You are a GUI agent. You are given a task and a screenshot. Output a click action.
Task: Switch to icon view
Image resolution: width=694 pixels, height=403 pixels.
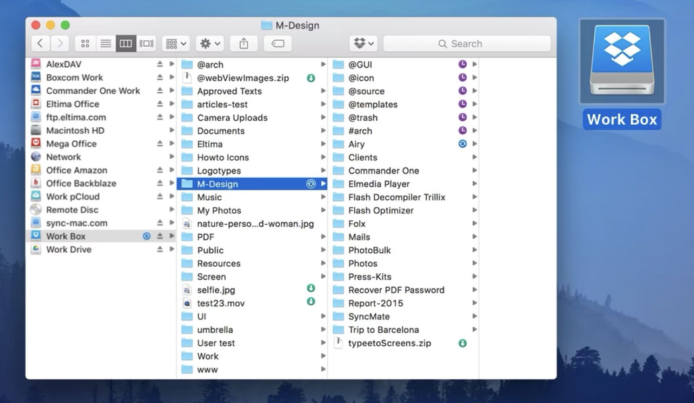pyautogui.click(x=85, y=43)
